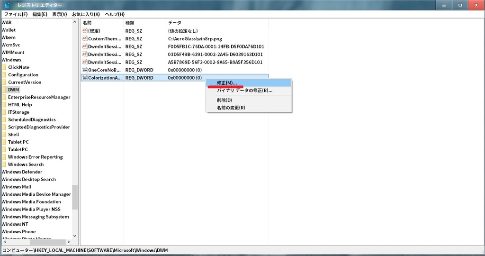
Task: Click the Registry Editor title bar icon
Action: coord(7,5)
